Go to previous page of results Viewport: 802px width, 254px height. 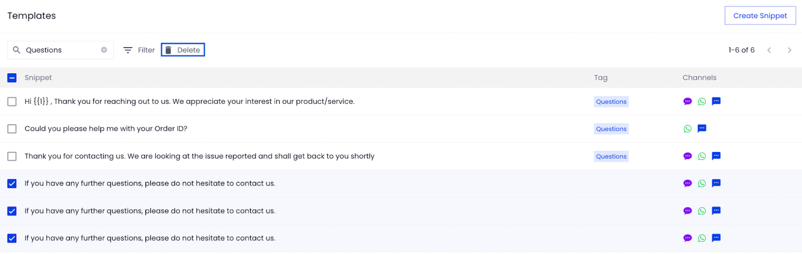tap(769, 50)
